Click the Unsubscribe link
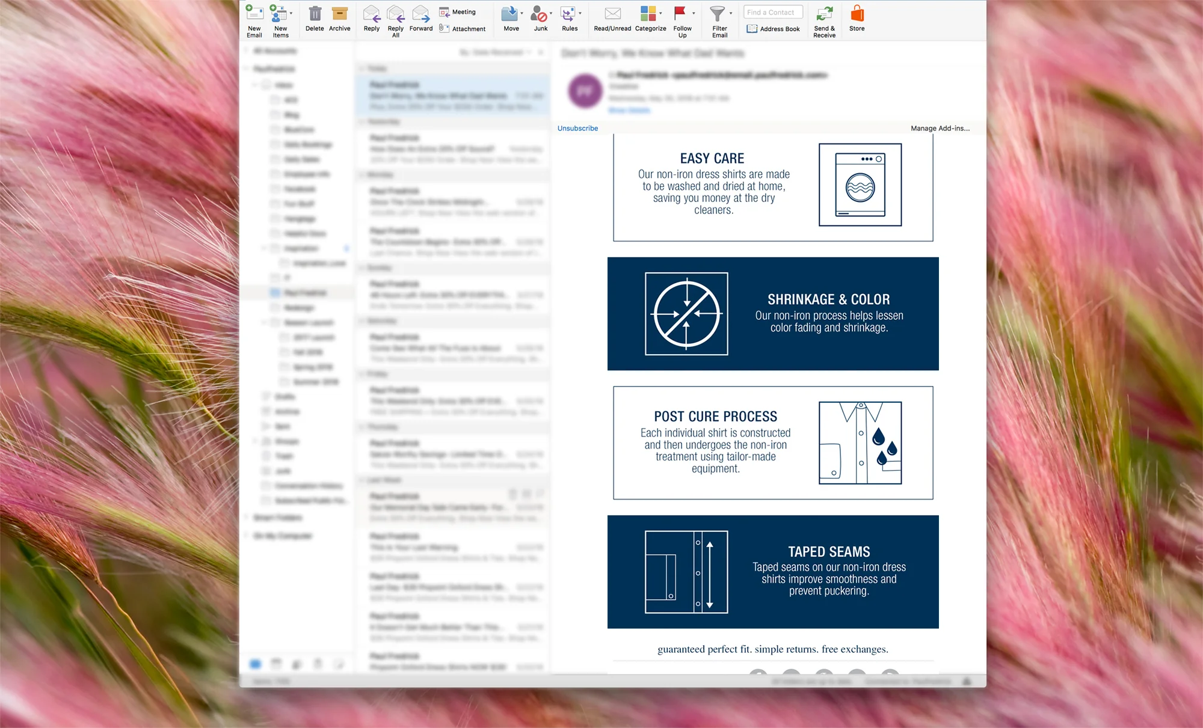Screen dimensions: 1203x728 click(x=577, y=128)
